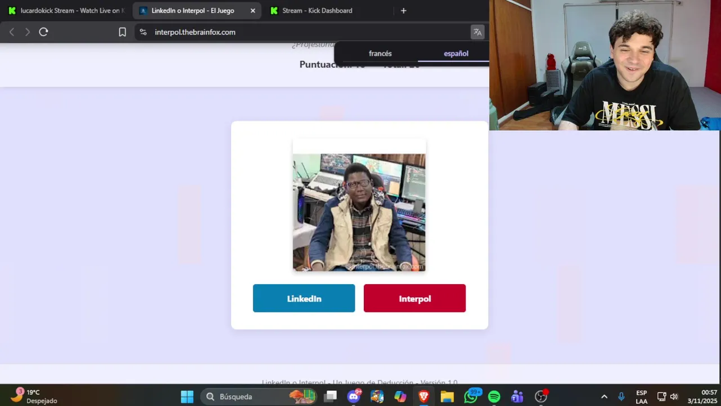Switch to the lucardokick Stream tab

coord(66,11)
